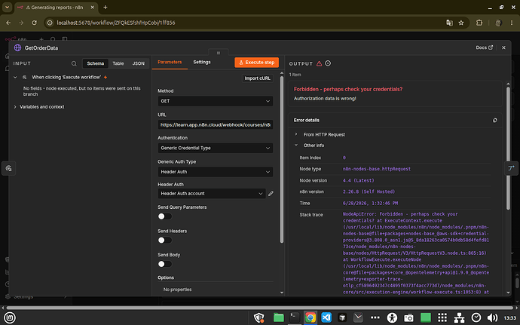
Task: Launch the Terminal from the taskbar
Action: pyautogui.click(x=294, y=317)
